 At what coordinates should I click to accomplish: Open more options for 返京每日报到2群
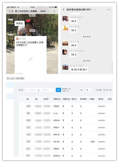(x=108, y=9)
